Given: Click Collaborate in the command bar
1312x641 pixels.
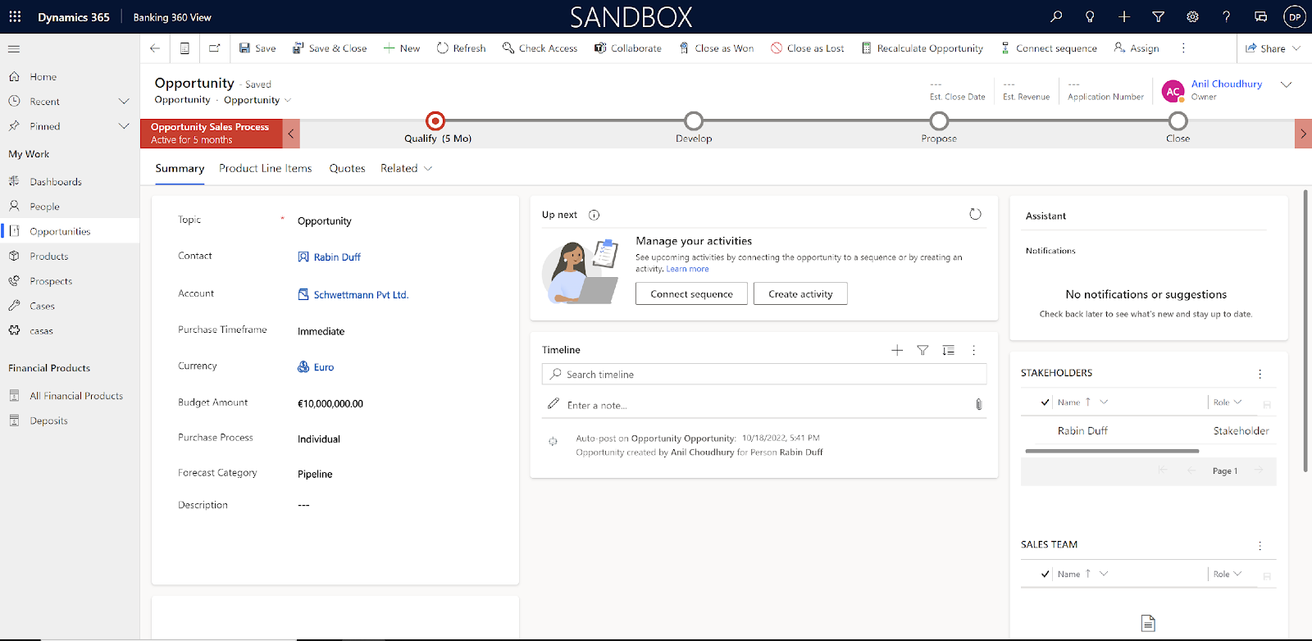Looking at the screenshot, I should [x=628, y=48].
